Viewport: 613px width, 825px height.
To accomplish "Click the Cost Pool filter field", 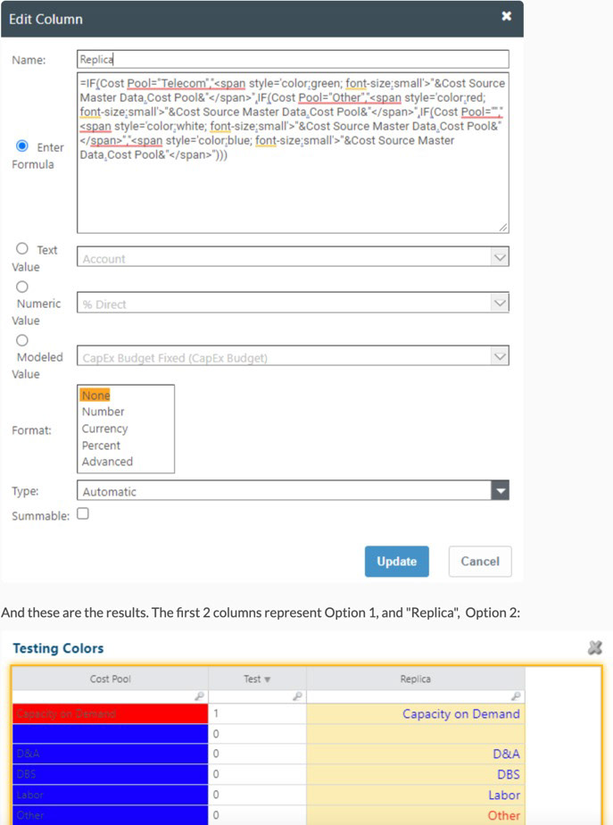I will click(x=110, y=696).
